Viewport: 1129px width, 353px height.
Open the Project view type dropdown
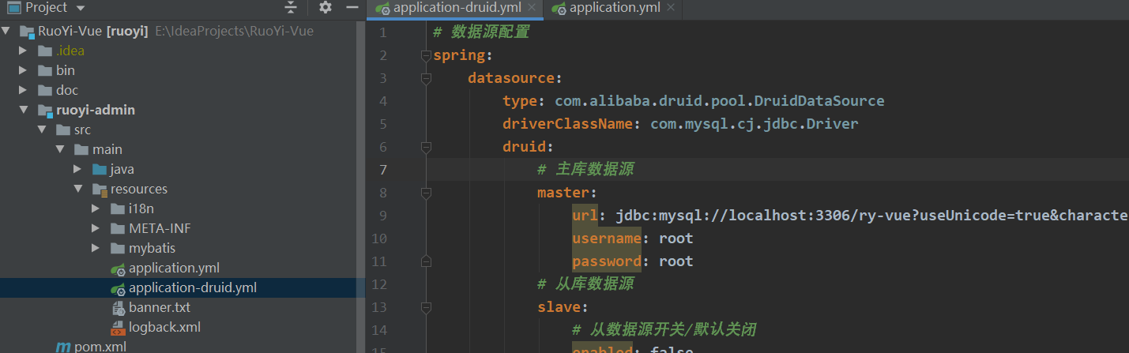(x=81, y=8)
